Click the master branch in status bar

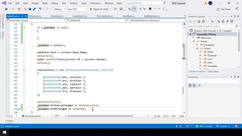pyautogui.click(x=223, y=126)
